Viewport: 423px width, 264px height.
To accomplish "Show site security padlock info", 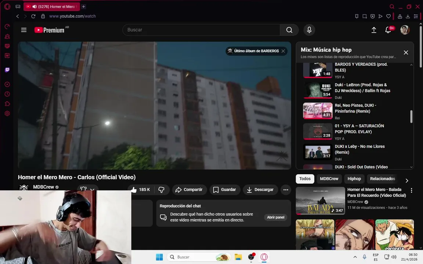I will pyautogui.click(x=43, y=16).
